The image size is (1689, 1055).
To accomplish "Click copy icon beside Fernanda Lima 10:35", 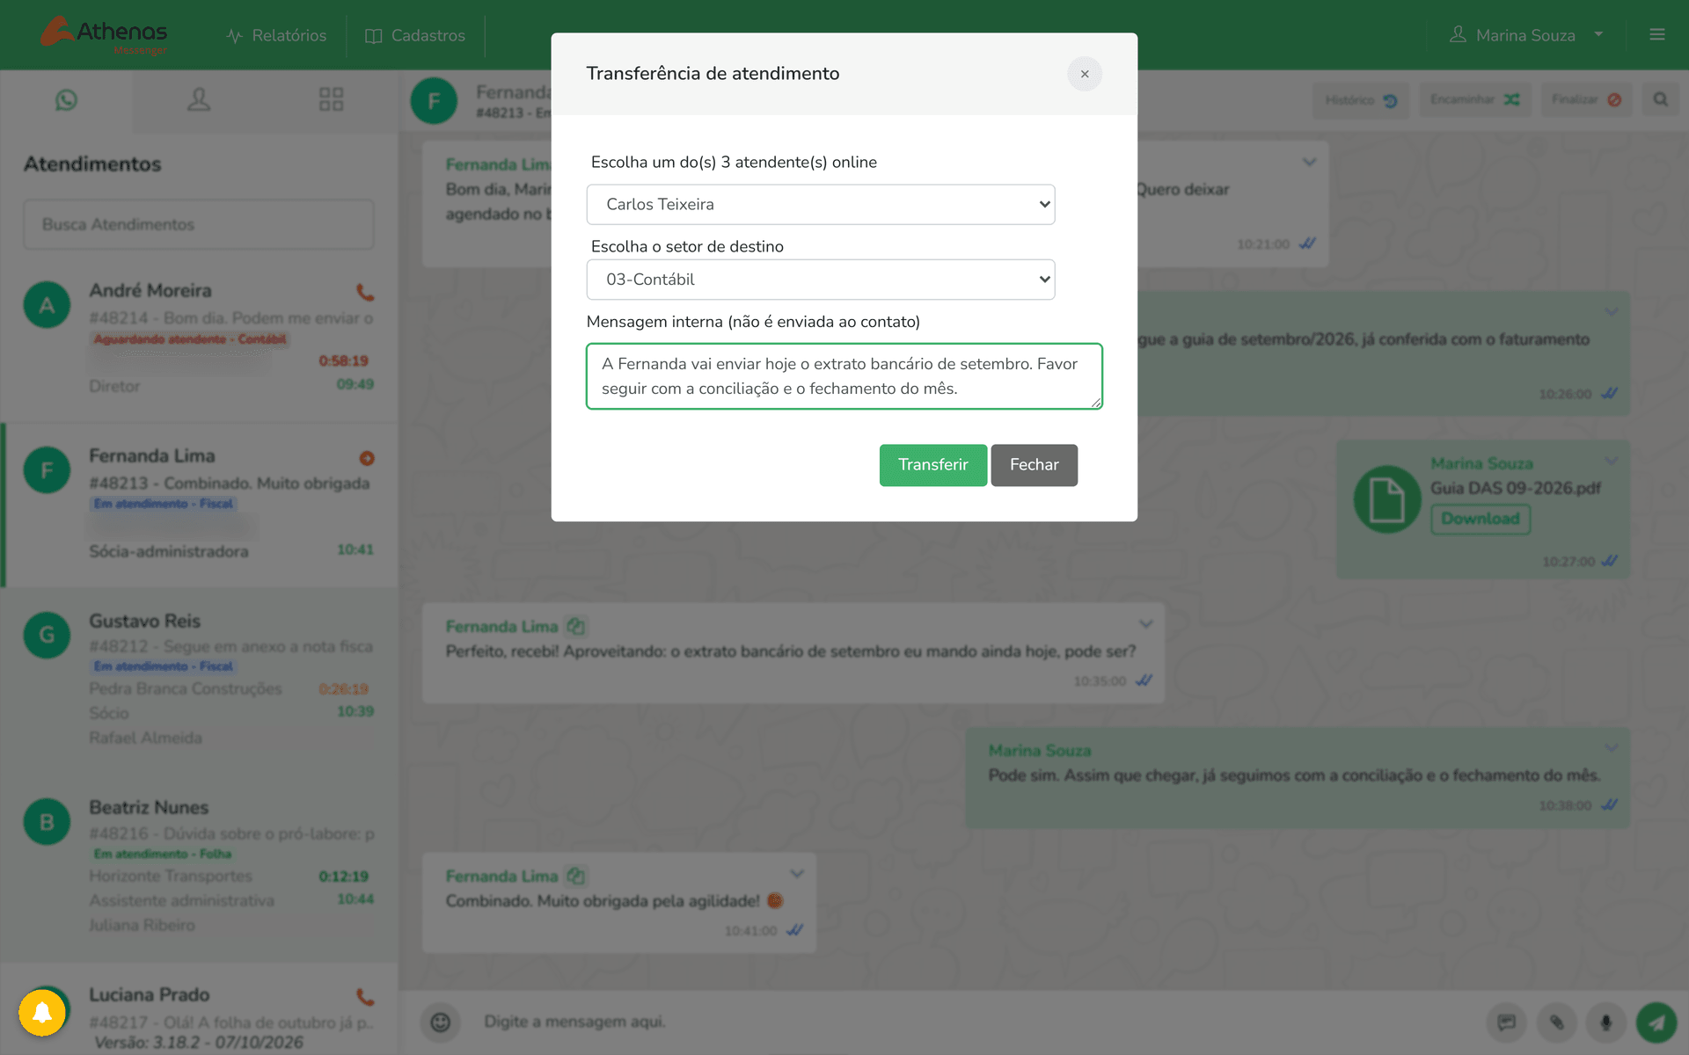I will [576, 626].
